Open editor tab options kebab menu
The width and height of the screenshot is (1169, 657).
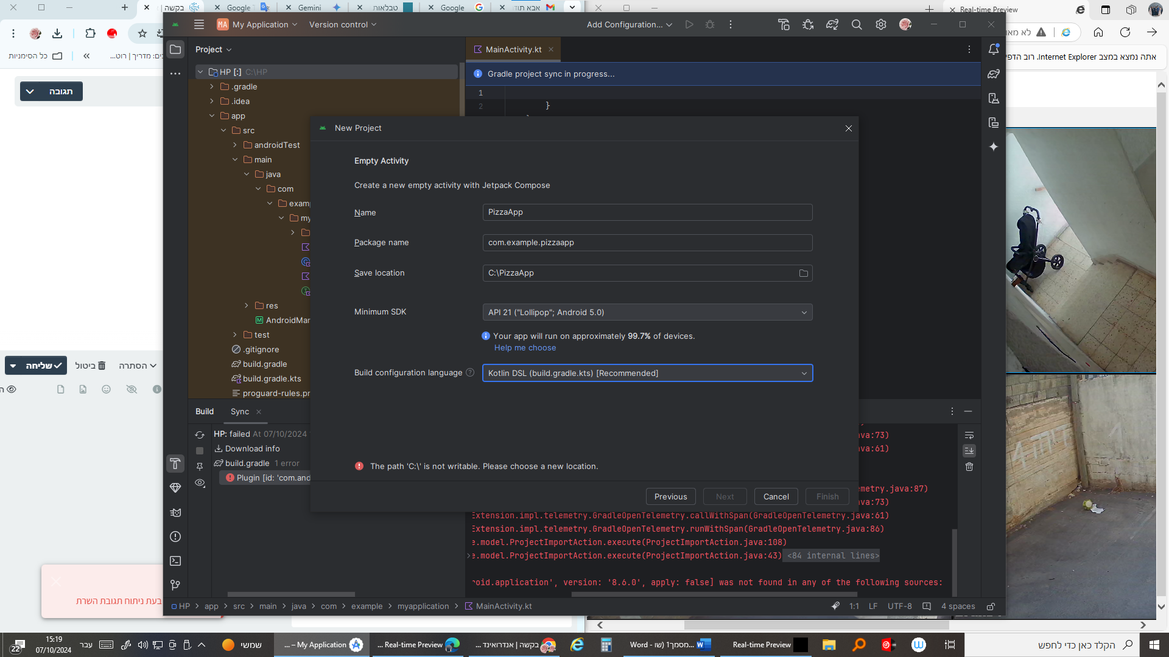pyautogui.click(x=969, y=49)
